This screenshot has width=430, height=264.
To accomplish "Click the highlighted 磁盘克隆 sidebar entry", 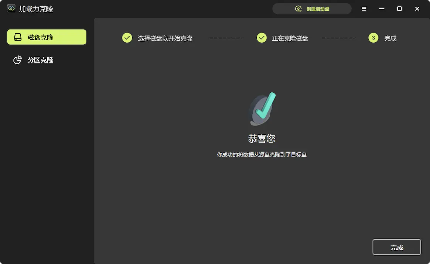I will click(x=47, y=37).
